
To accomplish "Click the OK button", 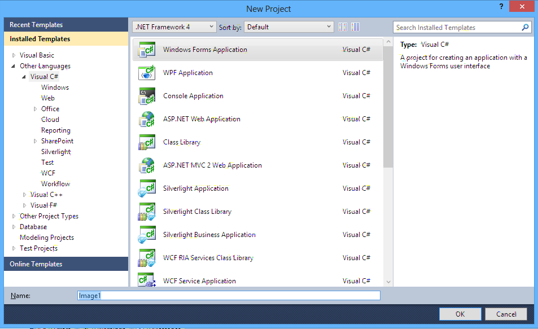I will 460,314.
